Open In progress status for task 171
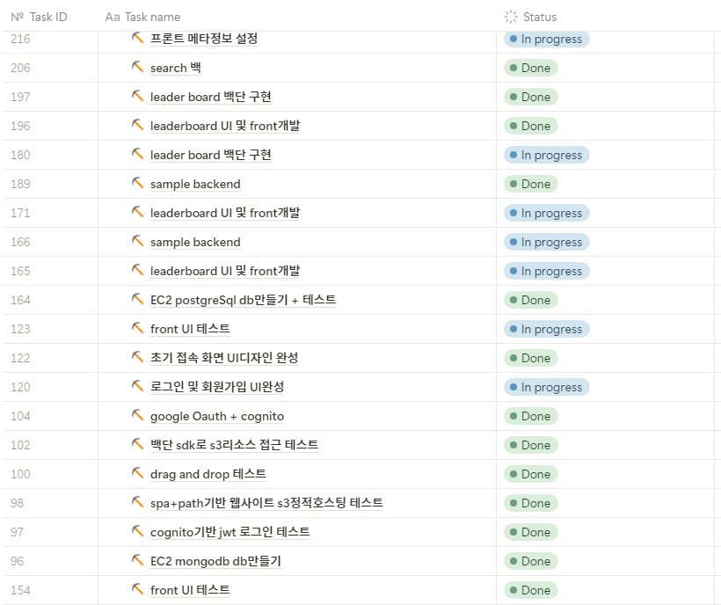Viewport: 721px width, 605px height. 547,213
